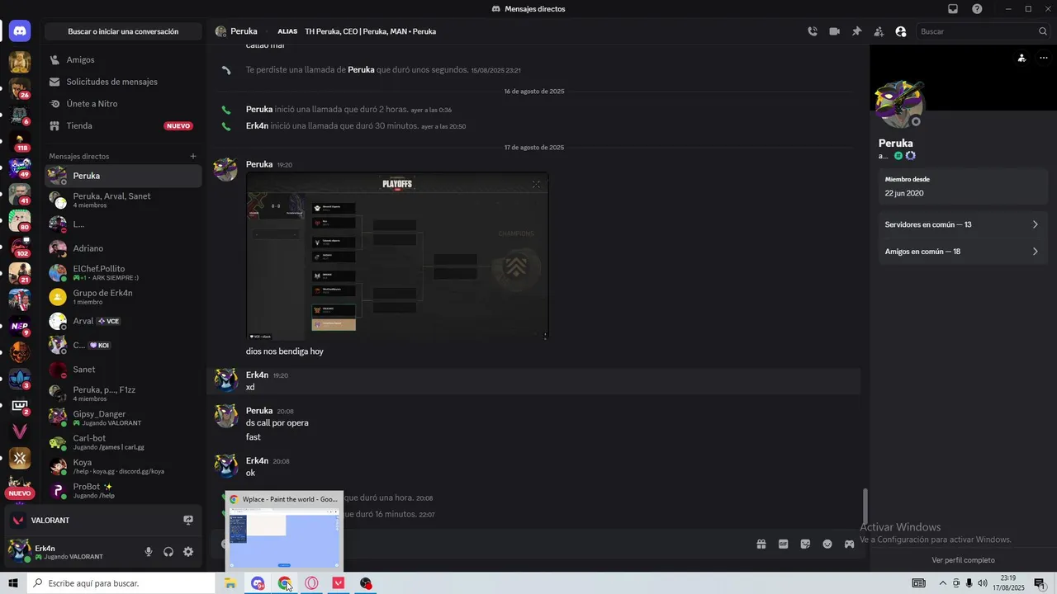Open File Explorer in taskbar

[x=230, y=583]
